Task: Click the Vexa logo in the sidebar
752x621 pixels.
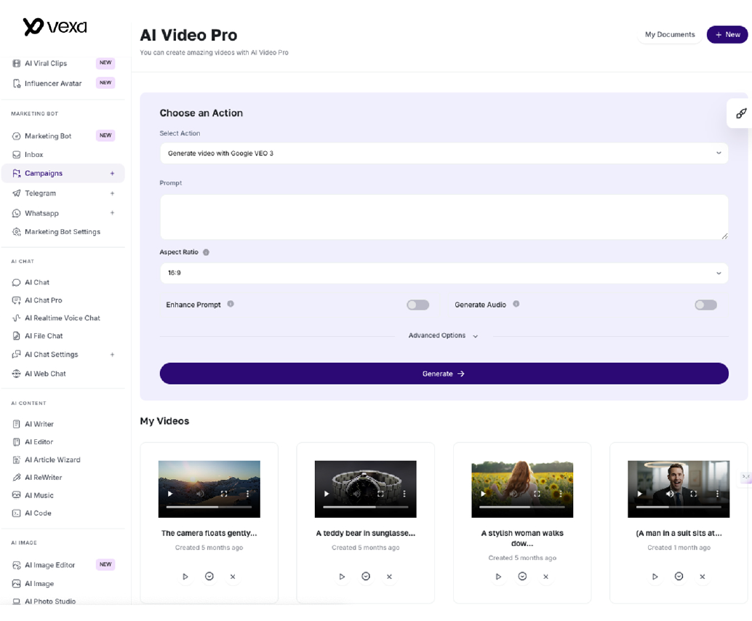Action: click(55, 27)
